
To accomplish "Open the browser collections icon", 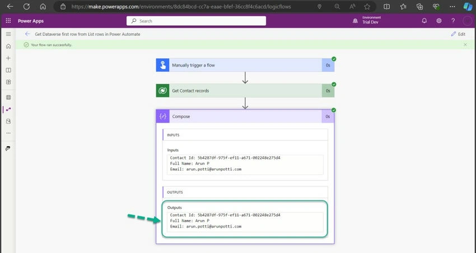I will [x=419, y=6].
